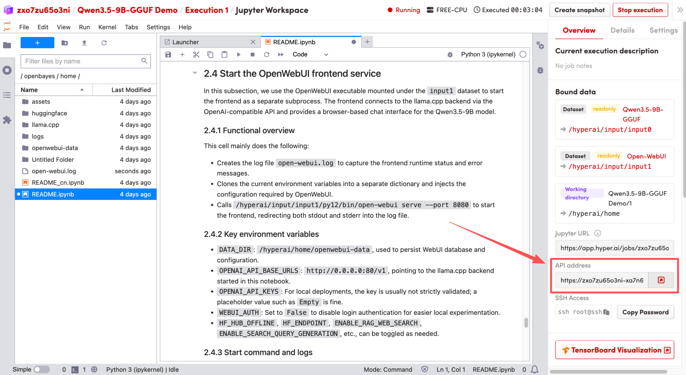Run the selected cell
Screen dimensions: 686x375
(238, 54)
